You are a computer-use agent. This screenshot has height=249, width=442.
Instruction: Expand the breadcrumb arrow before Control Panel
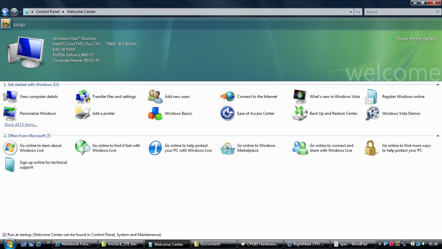pyautogui.click(x=32, y=12)
